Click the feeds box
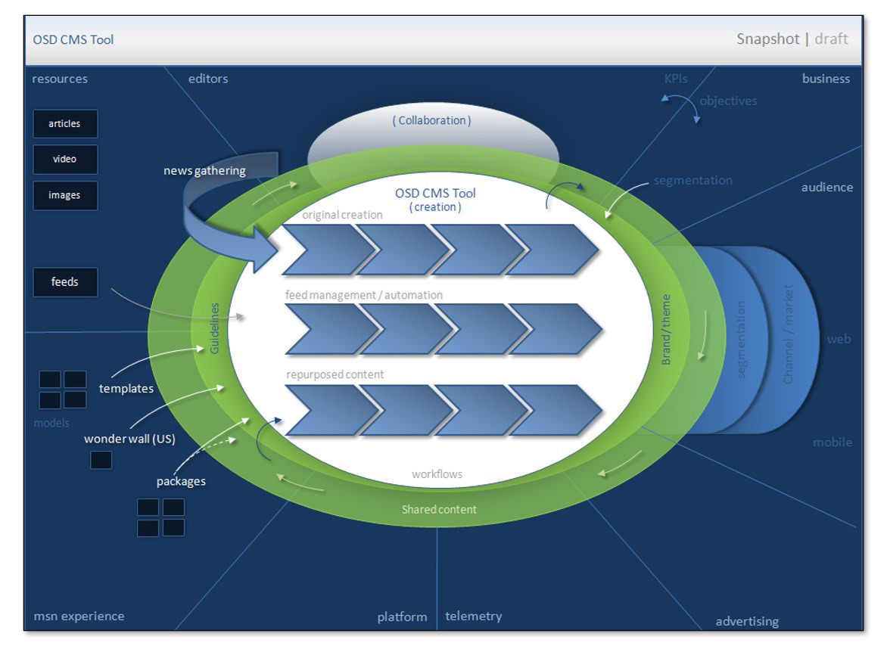 click(x=65, y=282)
